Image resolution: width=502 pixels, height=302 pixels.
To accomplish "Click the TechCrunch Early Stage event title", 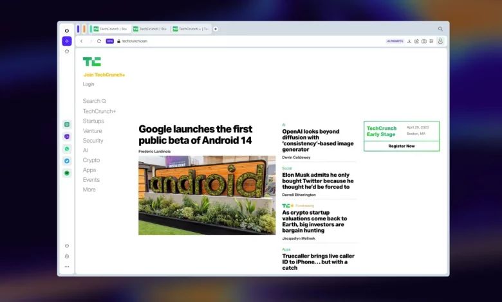I will pos(382,131).
